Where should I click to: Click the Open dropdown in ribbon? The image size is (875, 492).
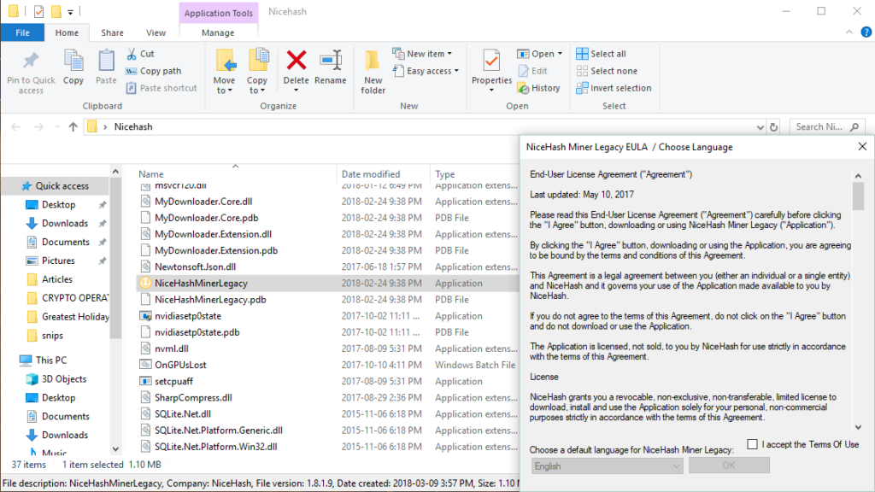pyautogui.click(x=540, y=54)
